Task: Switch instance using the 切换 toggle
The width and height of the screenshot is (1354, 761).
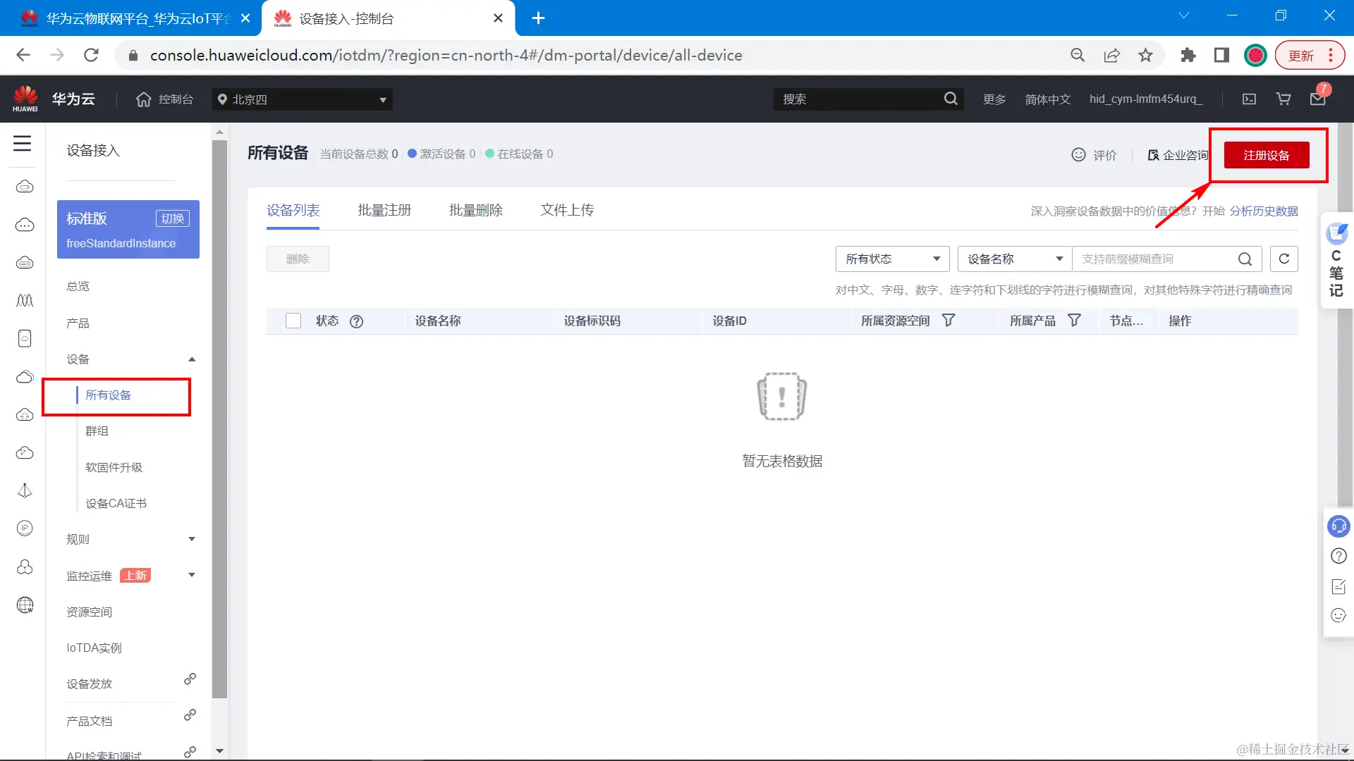Action: pos(171,218)
